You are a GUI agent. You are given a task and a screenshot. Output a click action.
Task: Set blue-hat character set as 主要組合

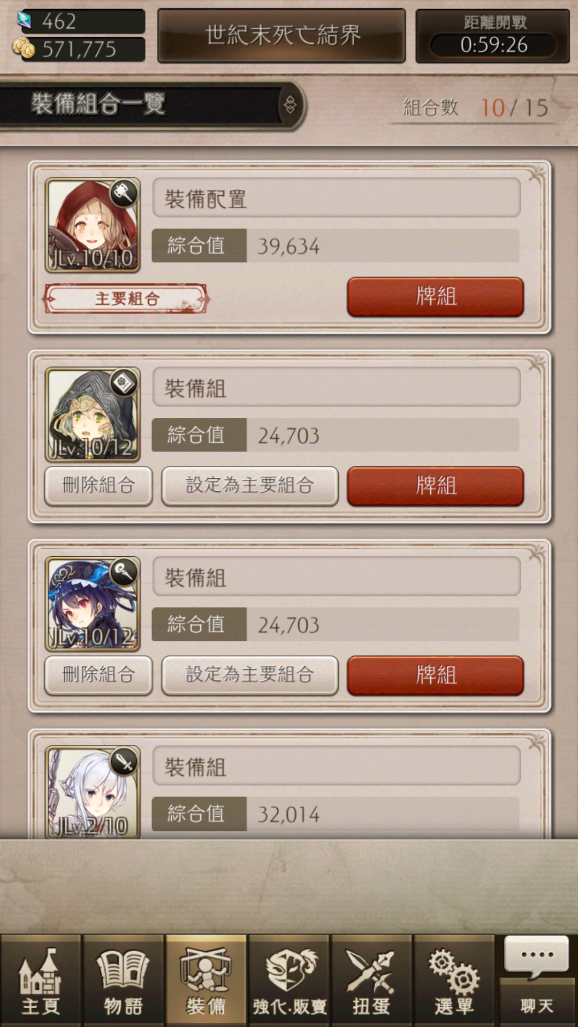coord(250,675)
